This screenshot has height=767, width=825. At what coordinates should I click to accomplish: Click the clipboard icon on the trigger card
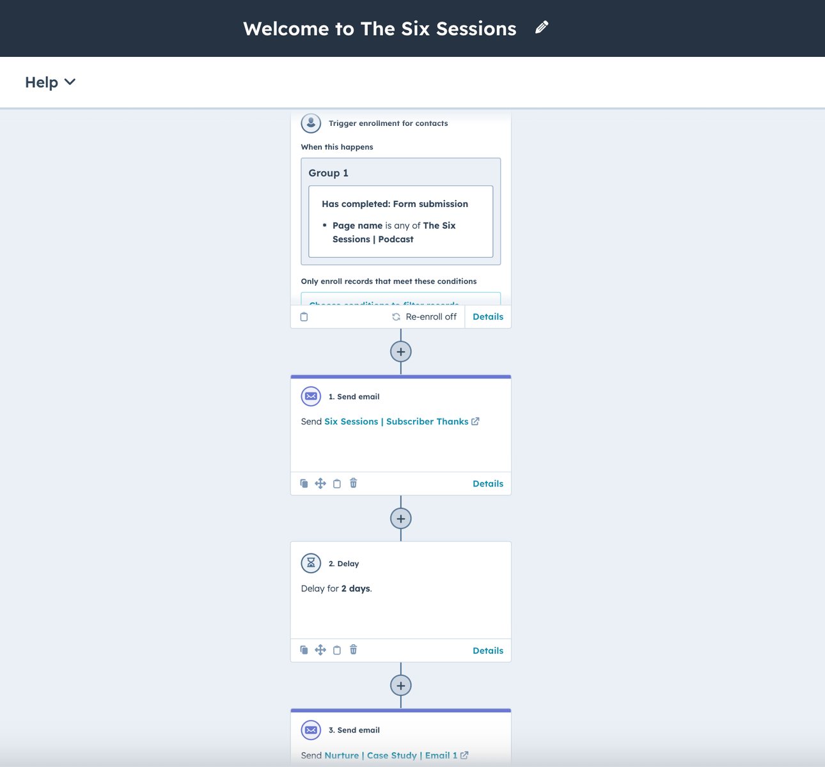304,316
